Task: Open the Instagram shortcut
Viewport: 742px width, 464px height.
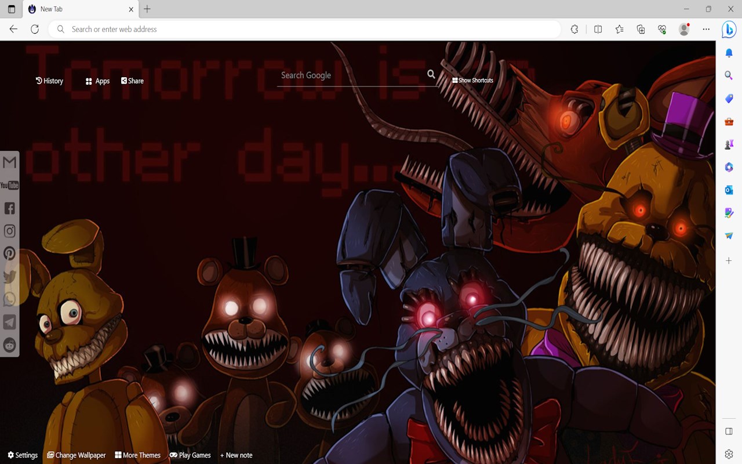Action: (x=9, y=230)
